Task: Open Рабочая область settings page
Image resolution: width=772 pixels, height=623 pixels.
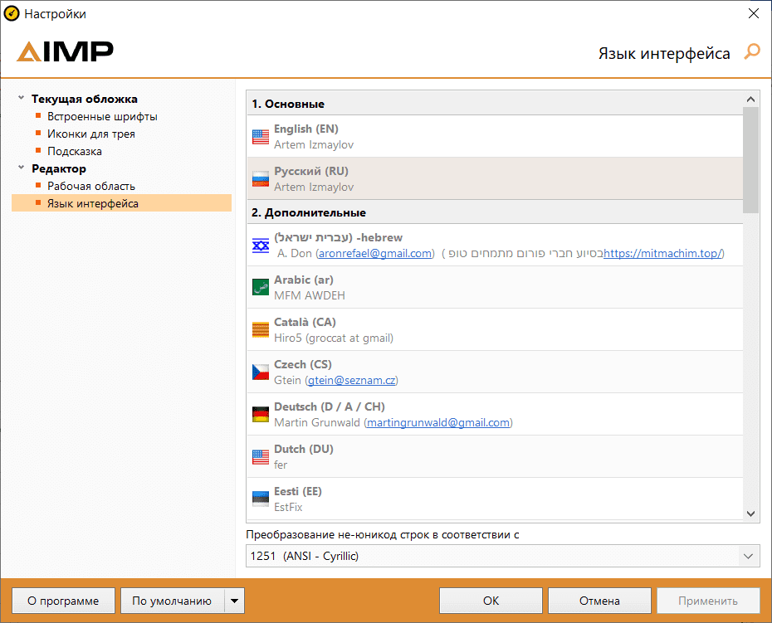Action: point(91,186)
